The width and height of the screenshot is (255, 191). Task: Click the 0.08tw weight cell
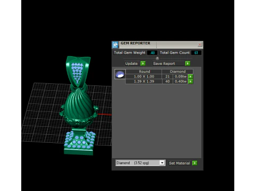pos(181,76)
